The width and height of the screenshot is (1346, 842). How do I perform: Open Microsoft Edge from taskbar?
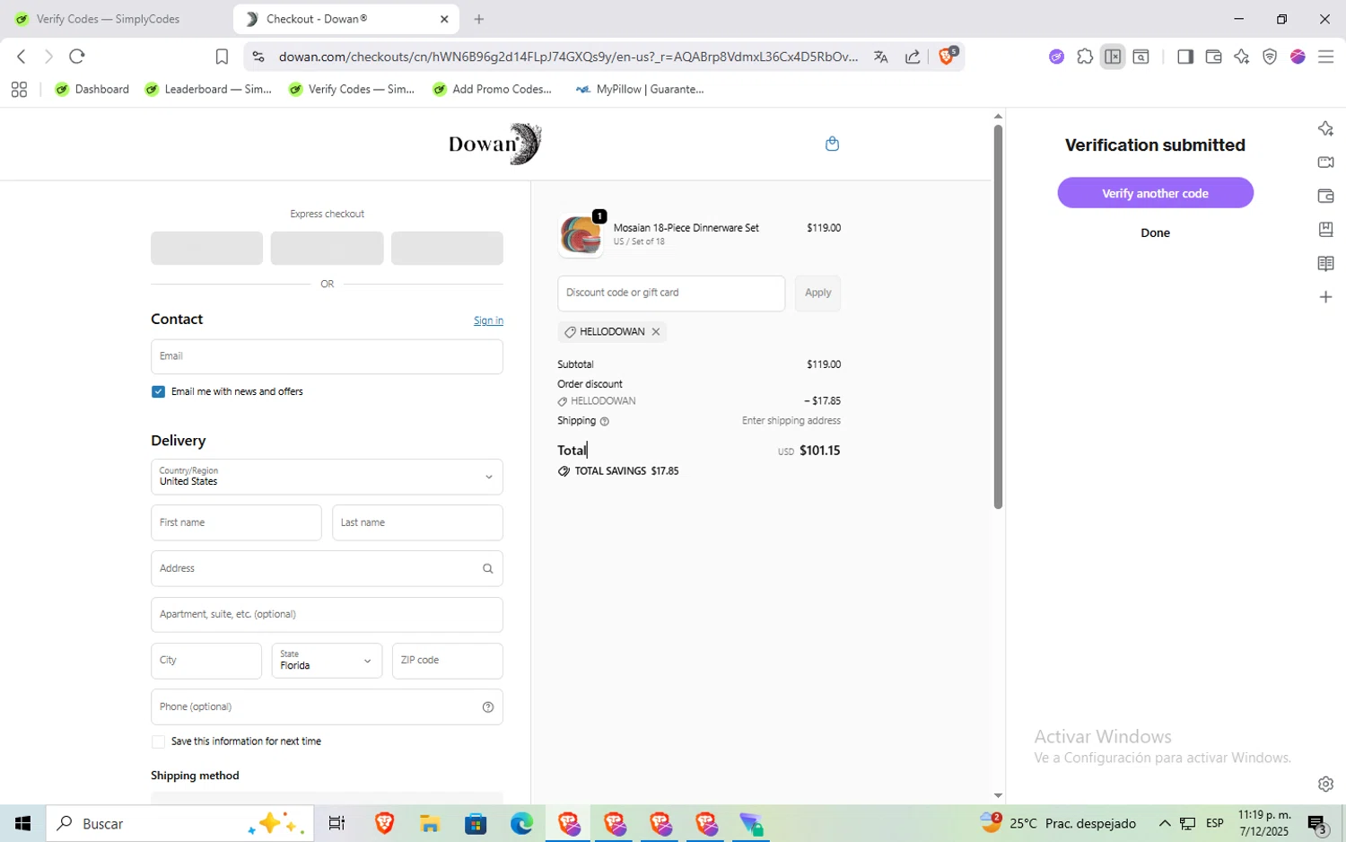[x=521, y=823]
